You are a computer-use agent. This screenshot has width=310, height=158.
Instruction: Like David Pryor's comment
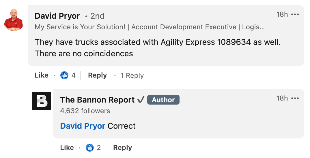[42, 75]
